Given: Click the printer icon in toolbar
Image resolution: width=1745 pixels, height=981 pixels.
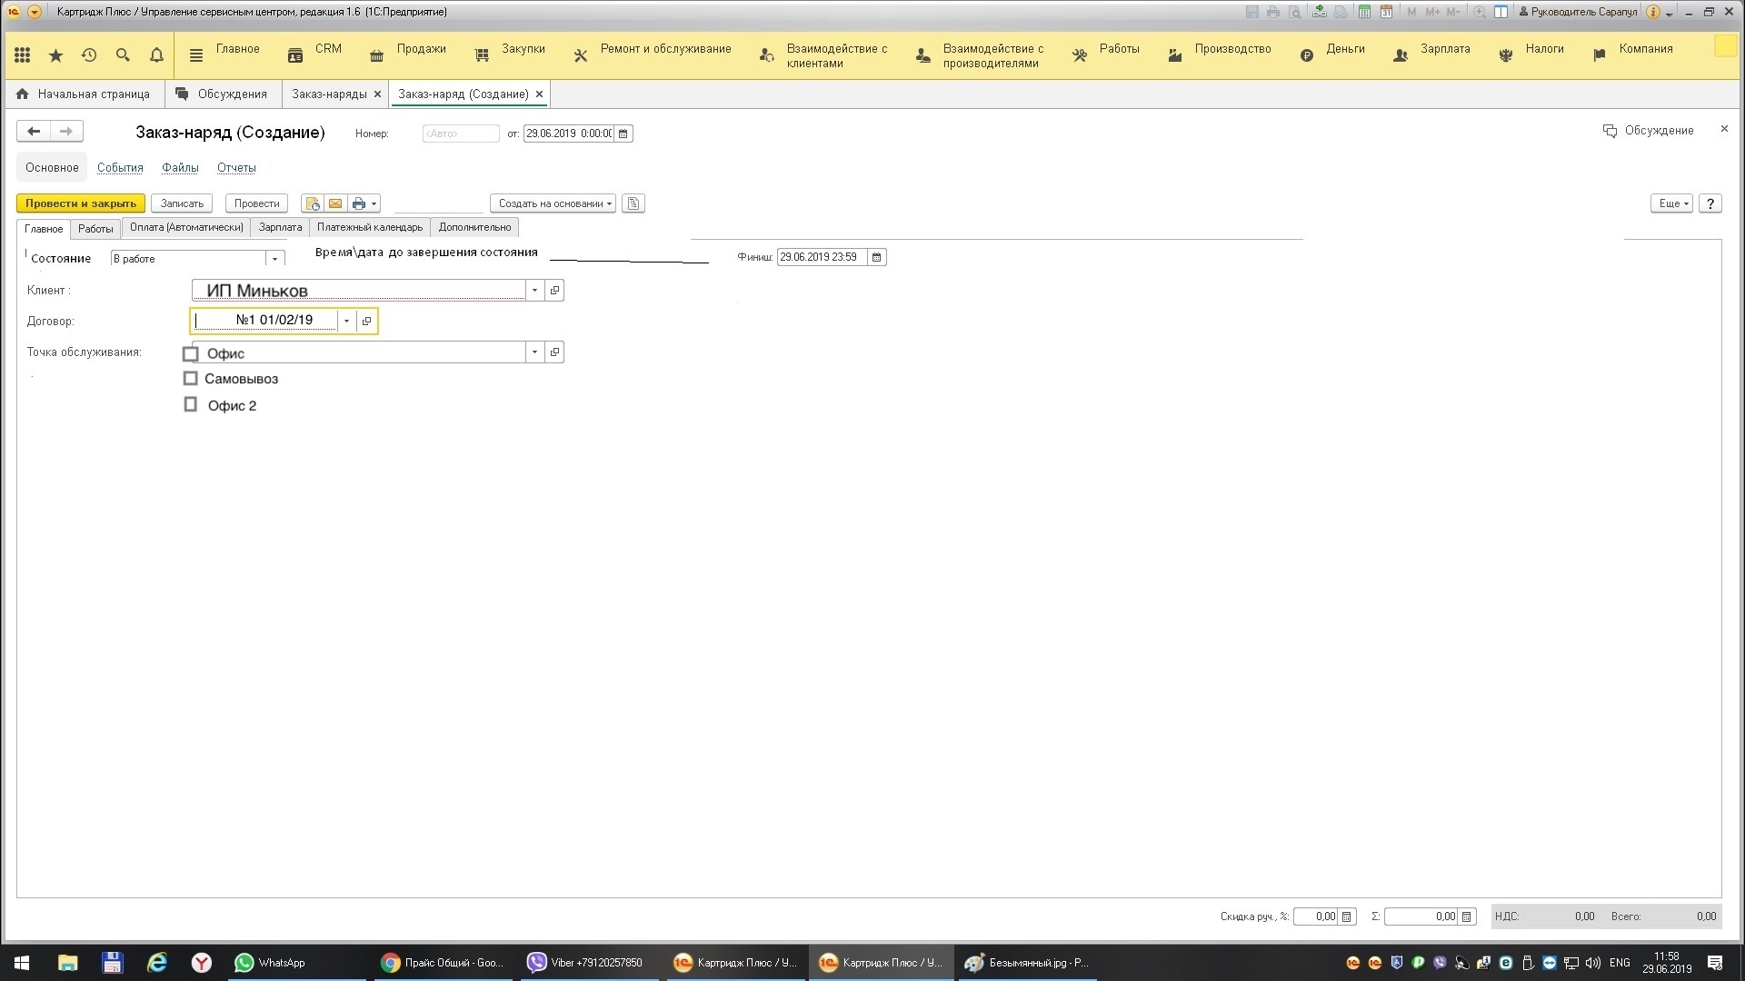Looking at the screenshot, I should (359, 203).
